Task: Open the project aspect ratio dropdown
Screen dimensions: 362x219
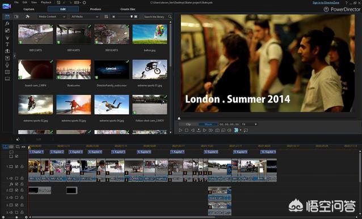Action: pyautogui.click(x=78, y=2)
